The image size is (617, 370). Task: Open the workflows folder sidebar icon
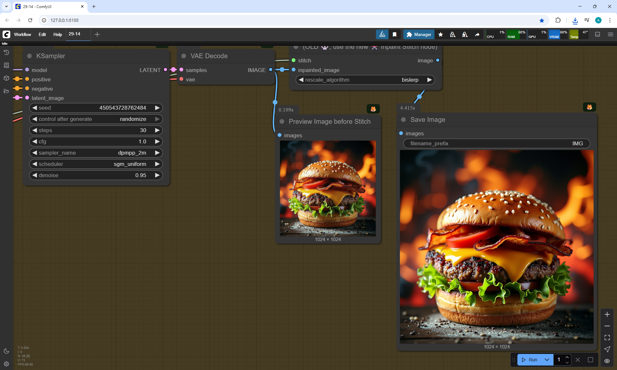click(6, 91)
